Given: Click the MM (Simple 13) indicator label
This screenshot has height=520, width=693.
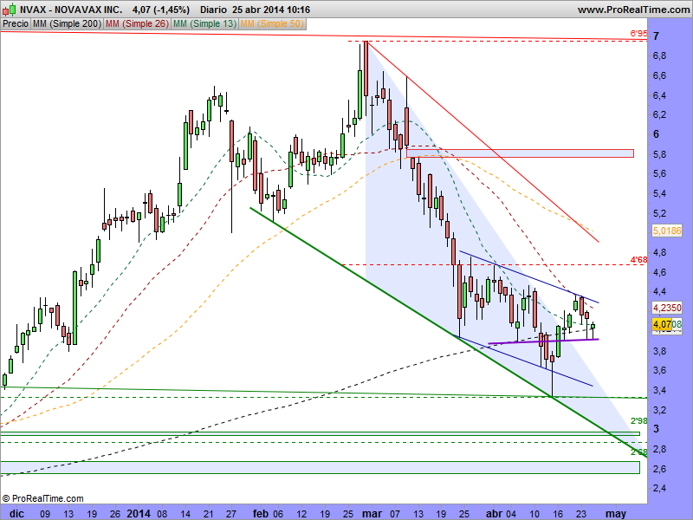Looking at the screenshot, I should point(204,24).
